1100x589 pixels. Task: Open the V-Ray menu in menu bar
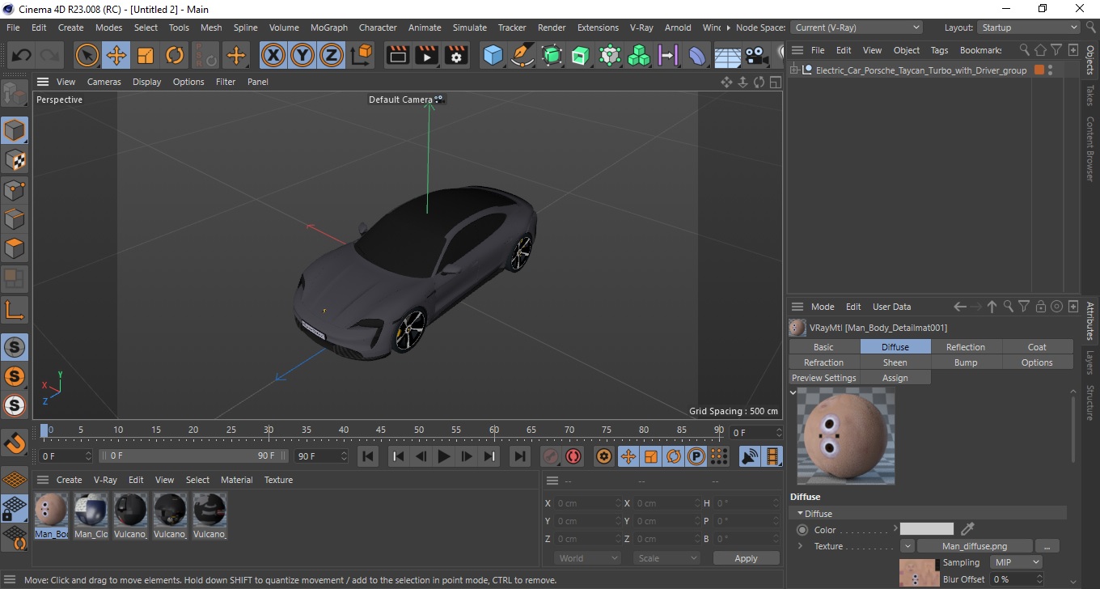click(641, 28)
